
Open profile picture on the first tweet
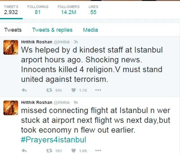point(11,47)
